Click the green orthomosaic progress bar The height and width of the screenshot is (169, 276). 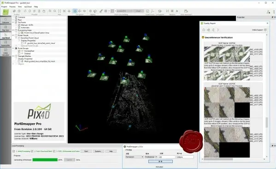coord(45,160)
